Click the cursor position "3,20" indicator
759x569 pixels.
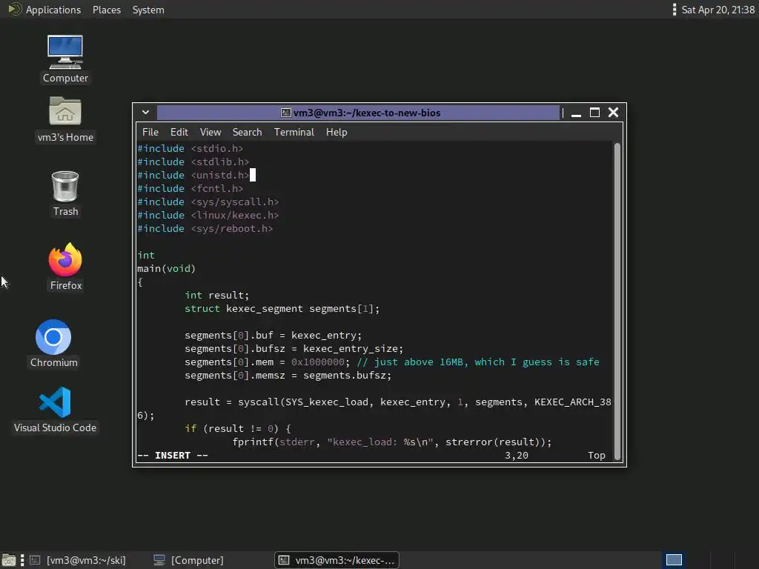point(517,456)
